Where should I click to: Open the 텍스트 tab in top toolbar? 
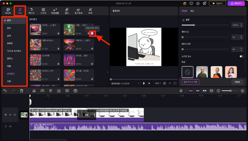[31, 11]
